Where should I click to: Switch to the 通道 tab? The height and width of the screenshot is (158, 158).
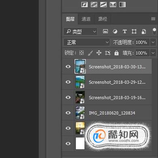click(86, 19)
